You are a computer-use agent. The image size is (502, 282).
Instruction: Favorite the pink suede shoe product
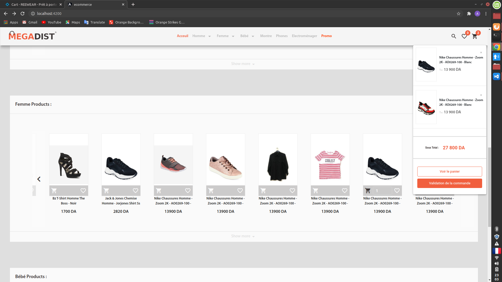point(240,191)
